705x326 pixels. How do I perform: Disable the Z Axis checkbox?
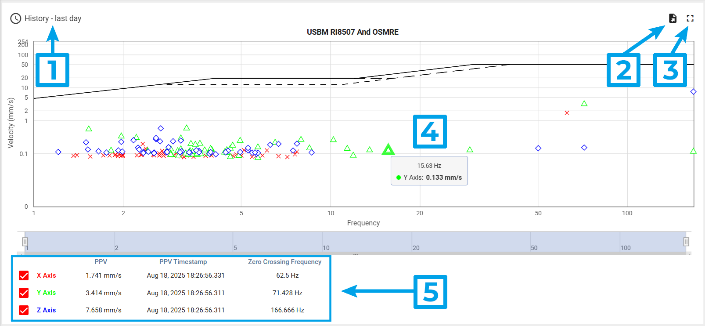(x=24, y=310)
